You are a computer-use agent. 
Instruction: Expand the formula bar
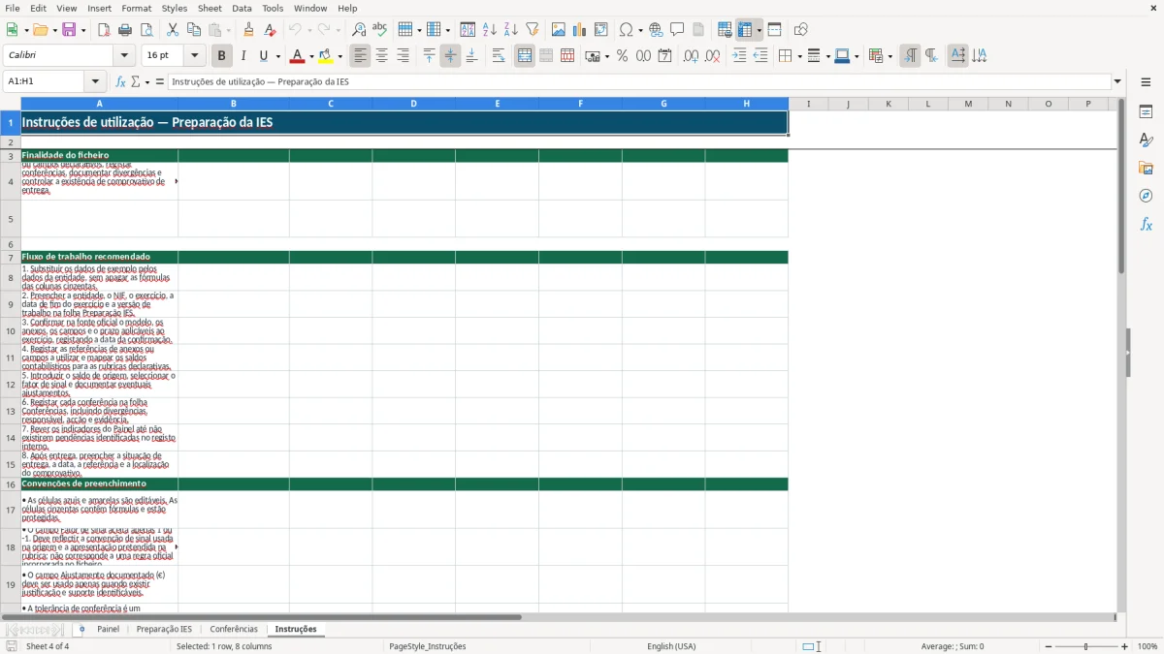coord(1117,82)
